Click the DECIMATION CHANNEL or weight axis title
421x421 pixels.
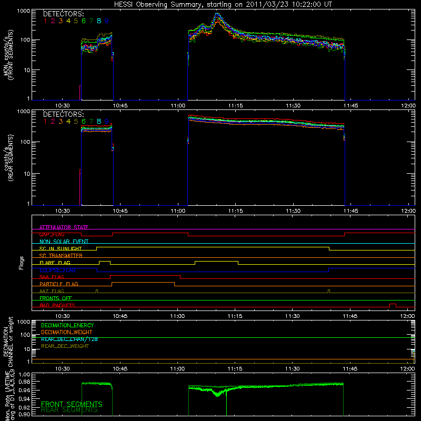[8, 342]
